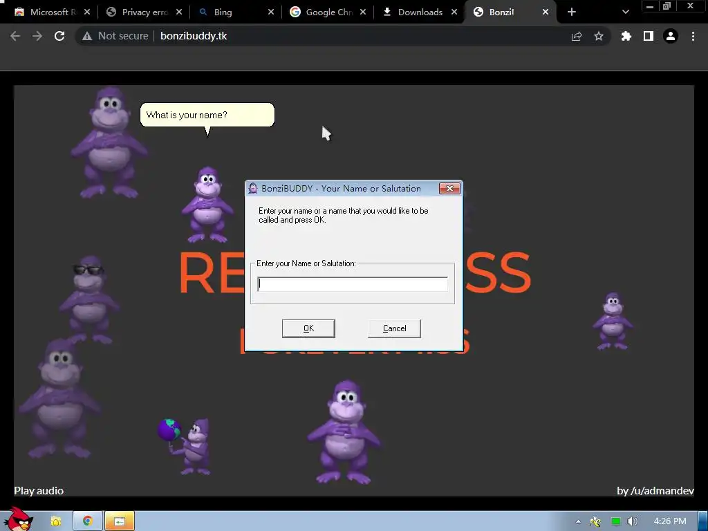This screenshot has width=708, height=531.
Task: Close the Bing tab
Action: click(x=271, y=12)
